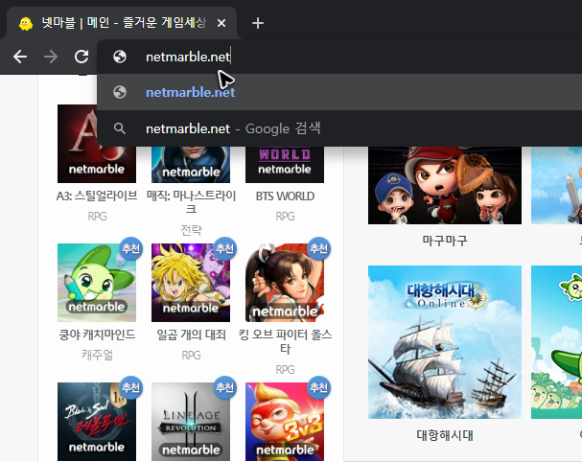Viewport: 582px width, 462px height.
Task: Click the browser Back arrow
Action: pos(20,57)
